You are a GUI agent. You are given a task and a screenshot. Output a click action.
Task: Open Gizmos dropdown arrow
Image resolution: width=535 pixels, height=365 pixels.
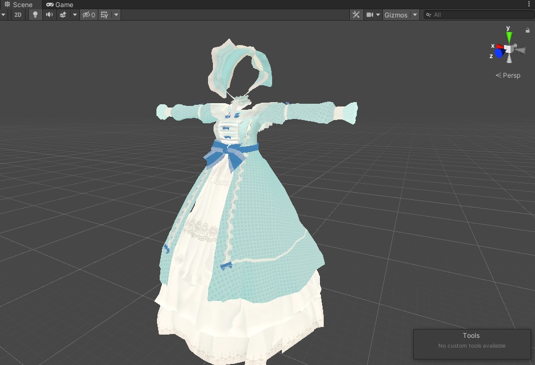pyautogui.click(x=415, y=15)
